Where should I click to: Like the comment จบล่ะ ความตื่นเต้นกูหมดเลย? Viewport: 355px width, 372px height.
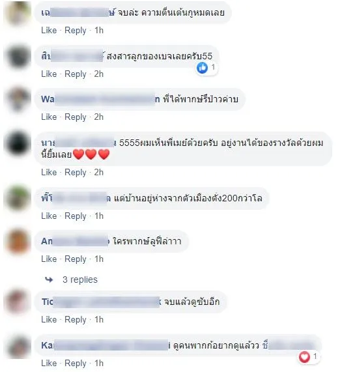click(49, 31)
